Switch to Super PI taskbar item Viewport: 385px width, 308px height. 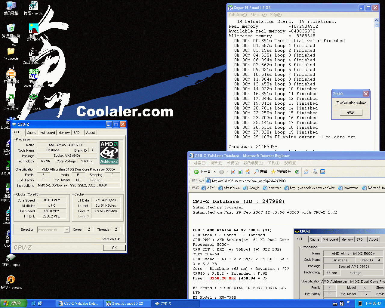point(127,303)
